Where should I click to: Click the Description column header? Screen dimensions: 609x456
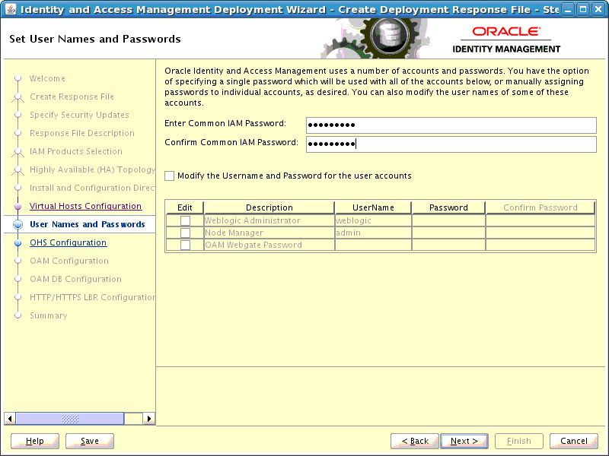(x=269, y=207)
